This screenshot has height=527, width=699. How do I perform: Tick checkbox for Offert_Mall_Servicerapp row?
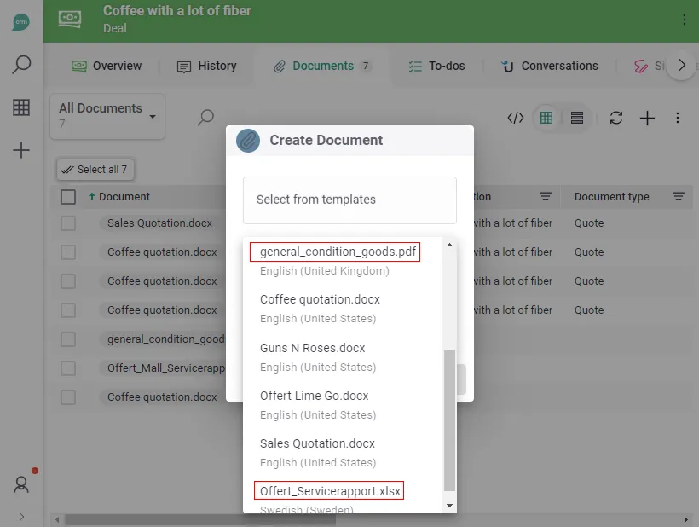[68, 368]
